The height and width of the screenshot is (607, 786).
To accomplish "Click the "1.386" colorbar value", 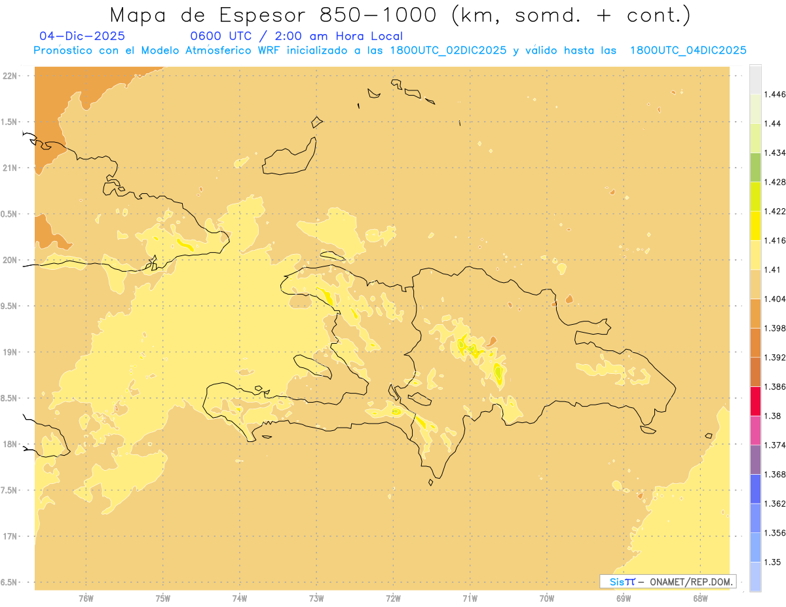I will pos(775,386).
